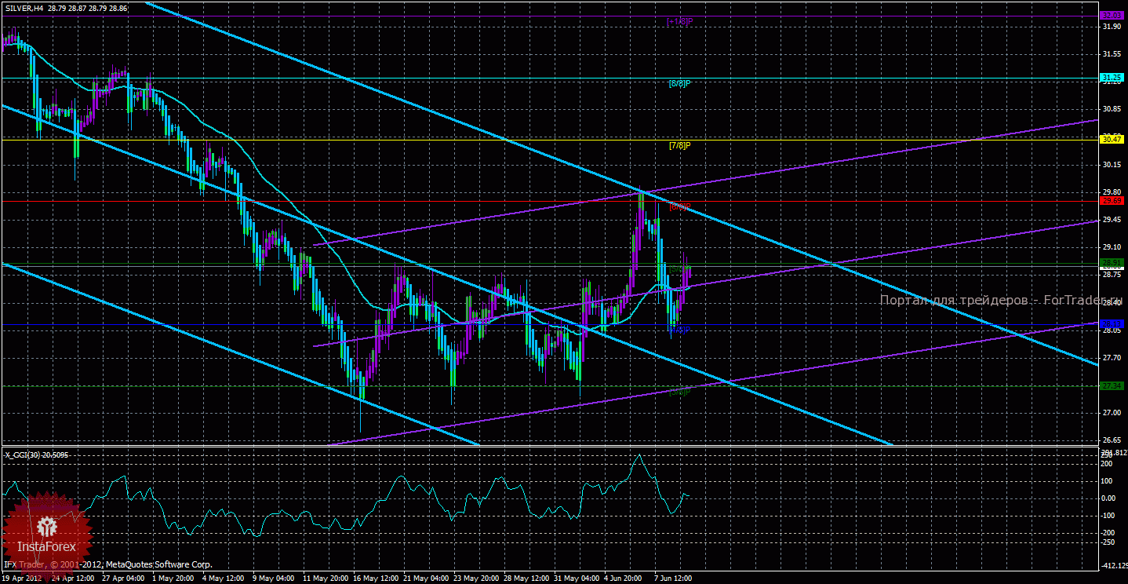
Task: Select the yellow 30.47 price tag
Action: click(x=1111, y=139)
